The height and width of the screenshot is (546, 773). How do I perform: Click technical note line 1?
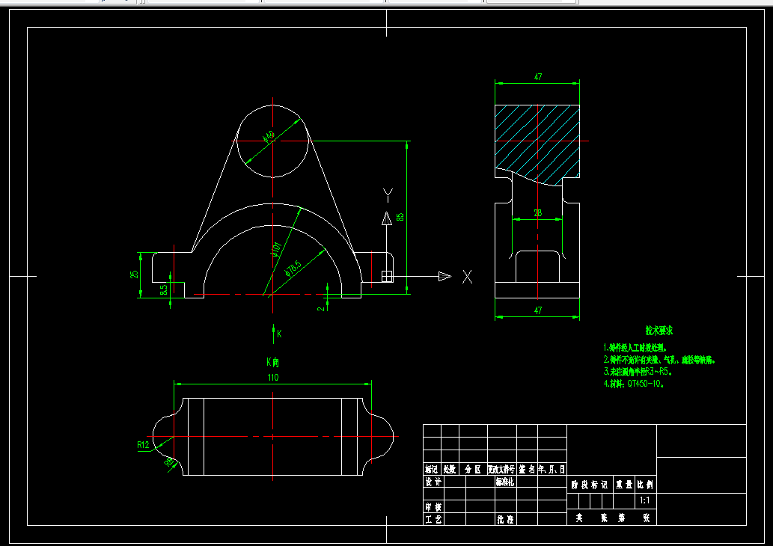pyautogui.click(x=635, y=348)
